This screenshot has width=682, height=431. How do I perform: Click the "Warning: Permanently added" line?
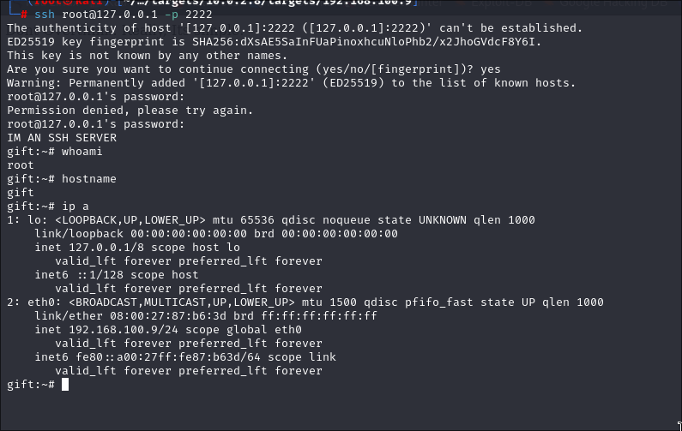(x=292, y=83)
